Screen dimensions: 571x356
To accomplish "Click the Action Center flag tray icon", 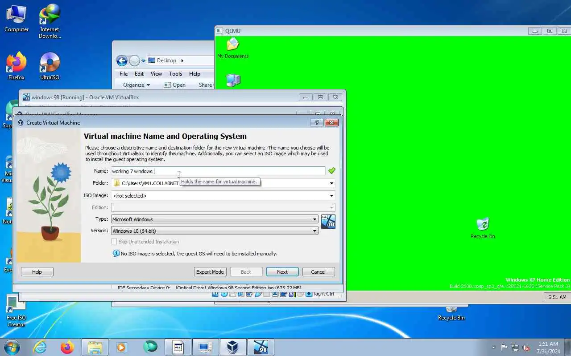I will [x=504, y=348].
